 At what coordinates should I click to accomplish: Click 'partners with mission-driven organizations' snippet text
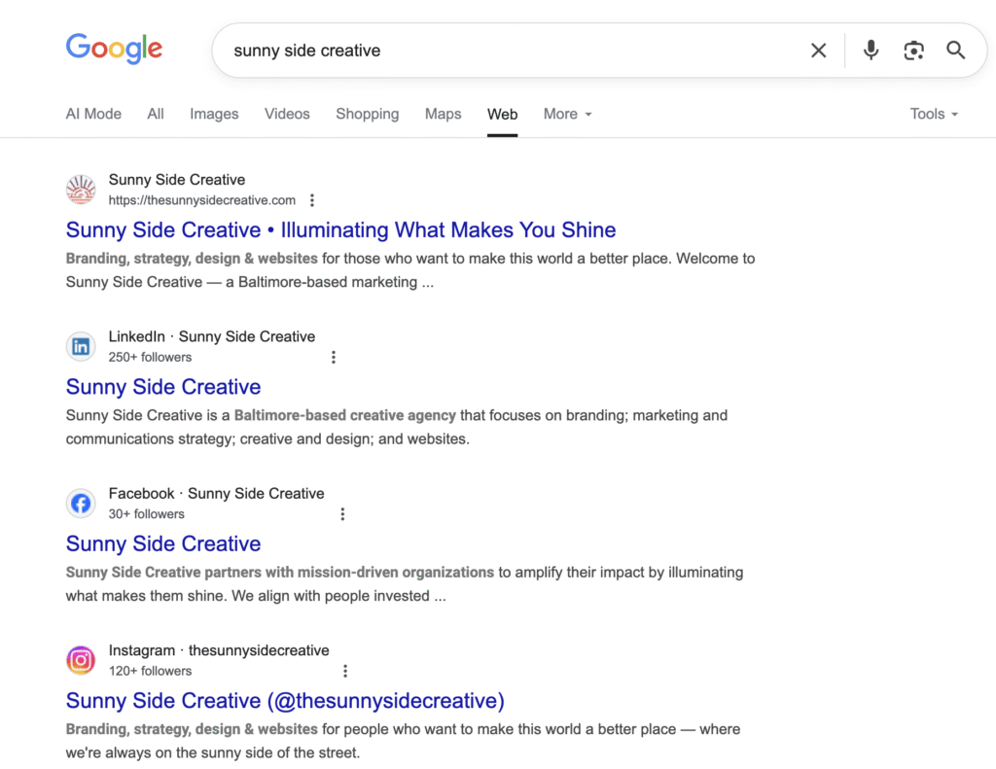(349, 573)
